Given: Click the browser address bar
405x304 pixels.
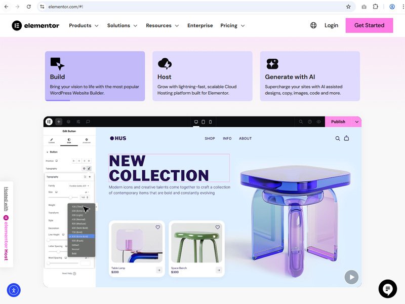Looking at the screenshot, I should coord(192,7).
